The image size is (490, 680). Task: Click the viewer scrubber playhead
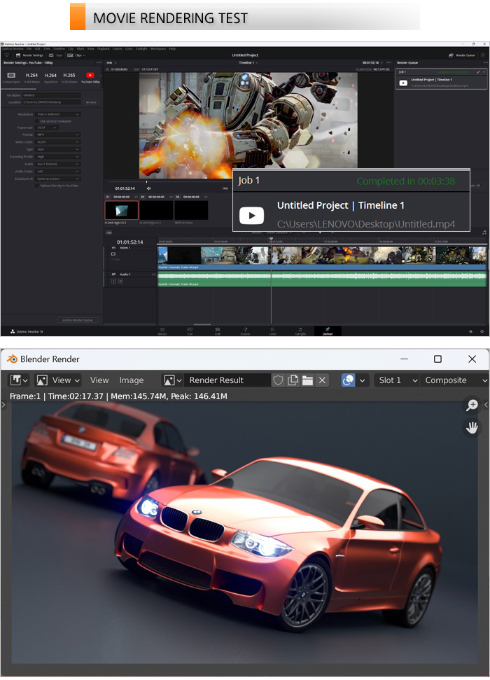click(x=146, y=181)
